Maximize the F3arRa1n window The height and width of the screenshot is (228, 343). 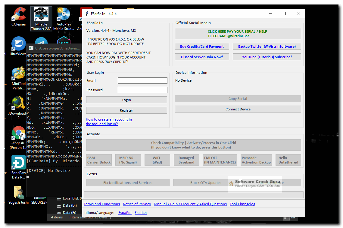(x=284, y=13)
